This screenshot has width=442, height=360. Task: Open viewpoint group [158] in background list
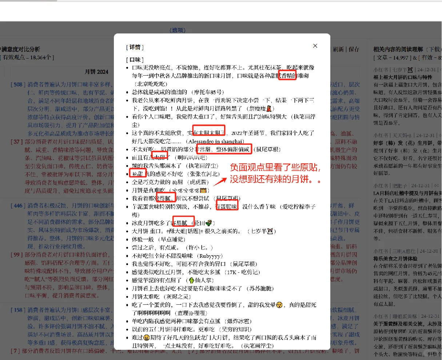click(17, 310)
